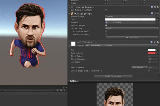Click the Scale Y value field
The width and height of the screenshot is (160, 106).
[x=132, y=3]
